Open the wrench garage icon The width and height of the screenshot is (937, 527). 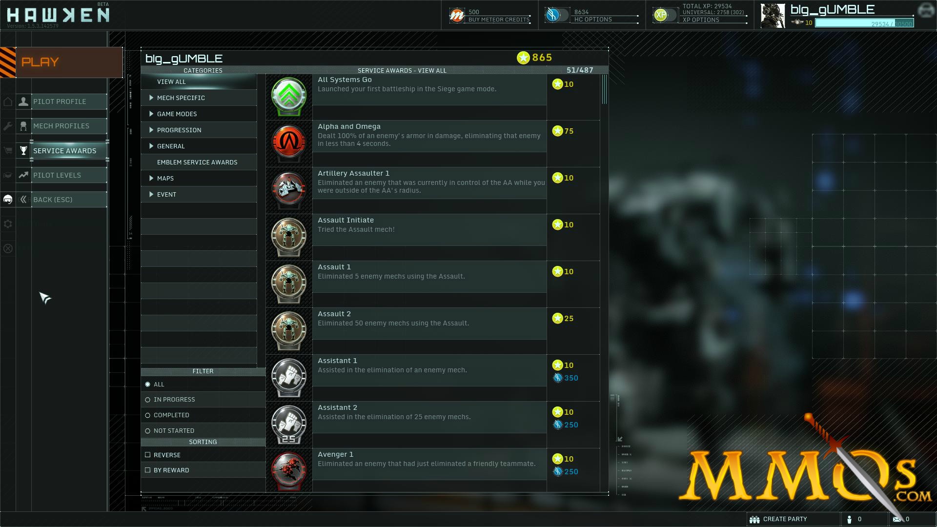8,126
